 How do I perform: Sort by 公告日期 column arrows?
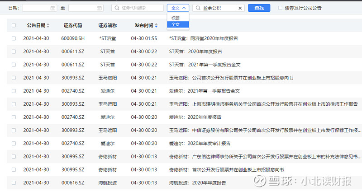point(48,26)
